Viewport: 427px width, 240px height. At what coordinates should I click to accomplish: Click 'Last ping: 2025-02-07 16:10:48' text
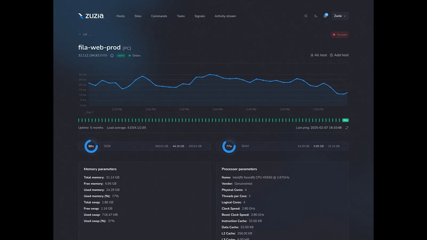[x=319, y=128]
